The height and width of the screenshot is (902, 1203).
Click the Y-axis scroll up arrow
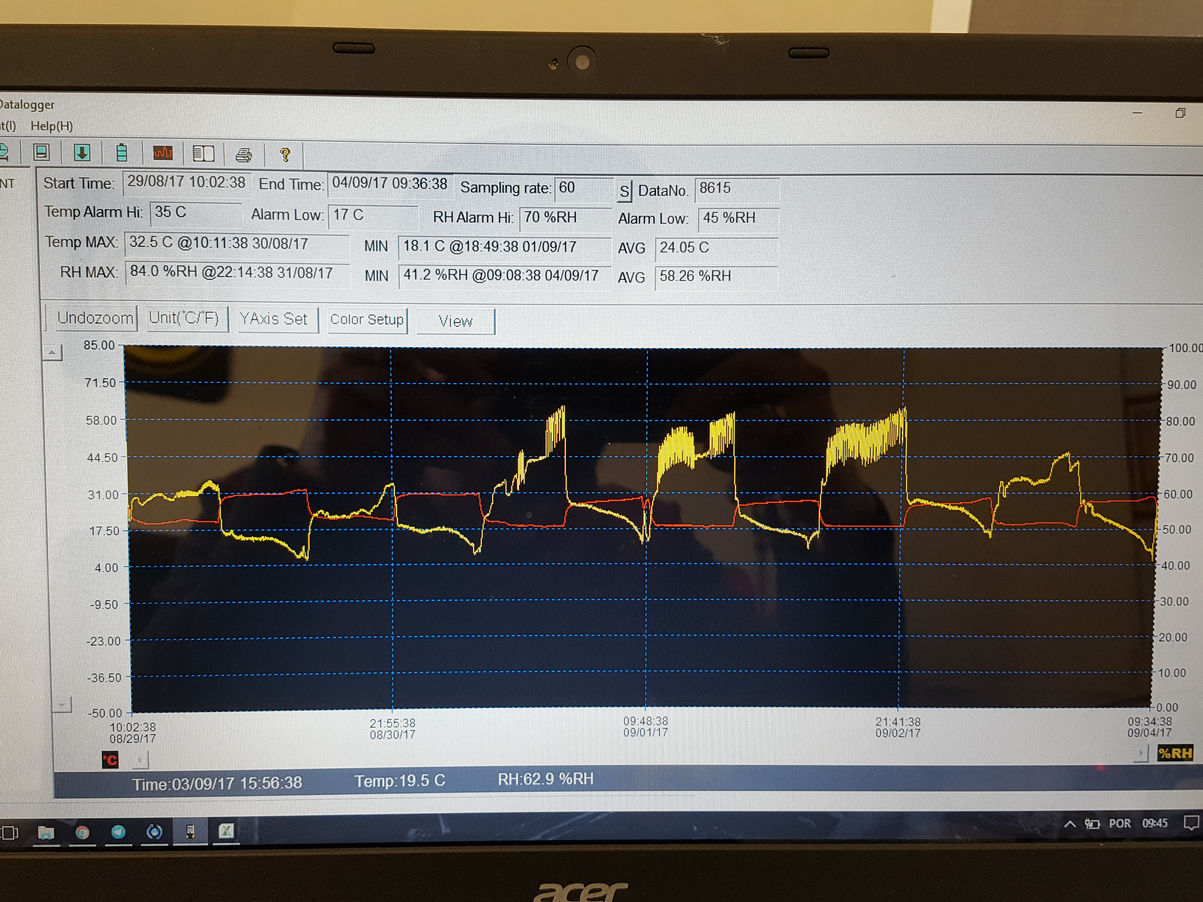(52, 353)
